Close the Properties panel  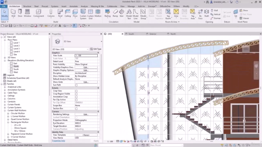[101, 34]
